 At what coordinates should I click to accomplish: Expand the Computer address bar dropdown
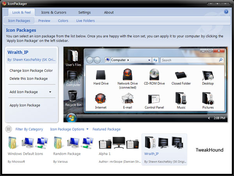[x=149, y=60]
